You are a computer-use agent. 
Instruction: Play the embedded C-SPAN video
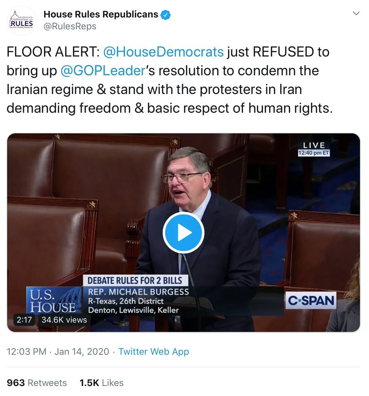click(x=183, y=233)
